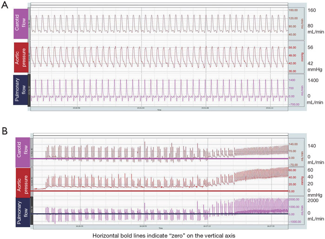Image resolution: width=325 pixels, height=239 pixels.
Task: Select the Carotid flow label in panel B
Action: click(x=23, y=152)
